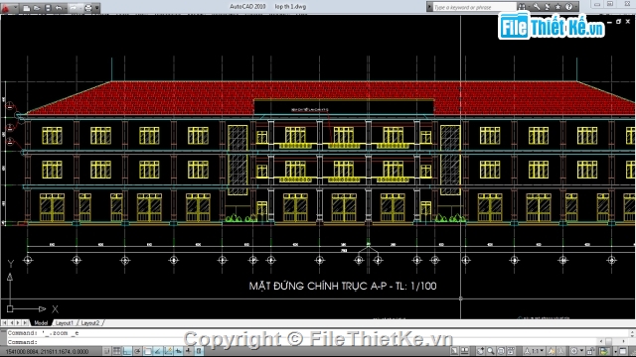
Task: Click the drawing title 'MẶT ĐỨNG CHÍNH TRỤC A-P'
Action: 318,287
